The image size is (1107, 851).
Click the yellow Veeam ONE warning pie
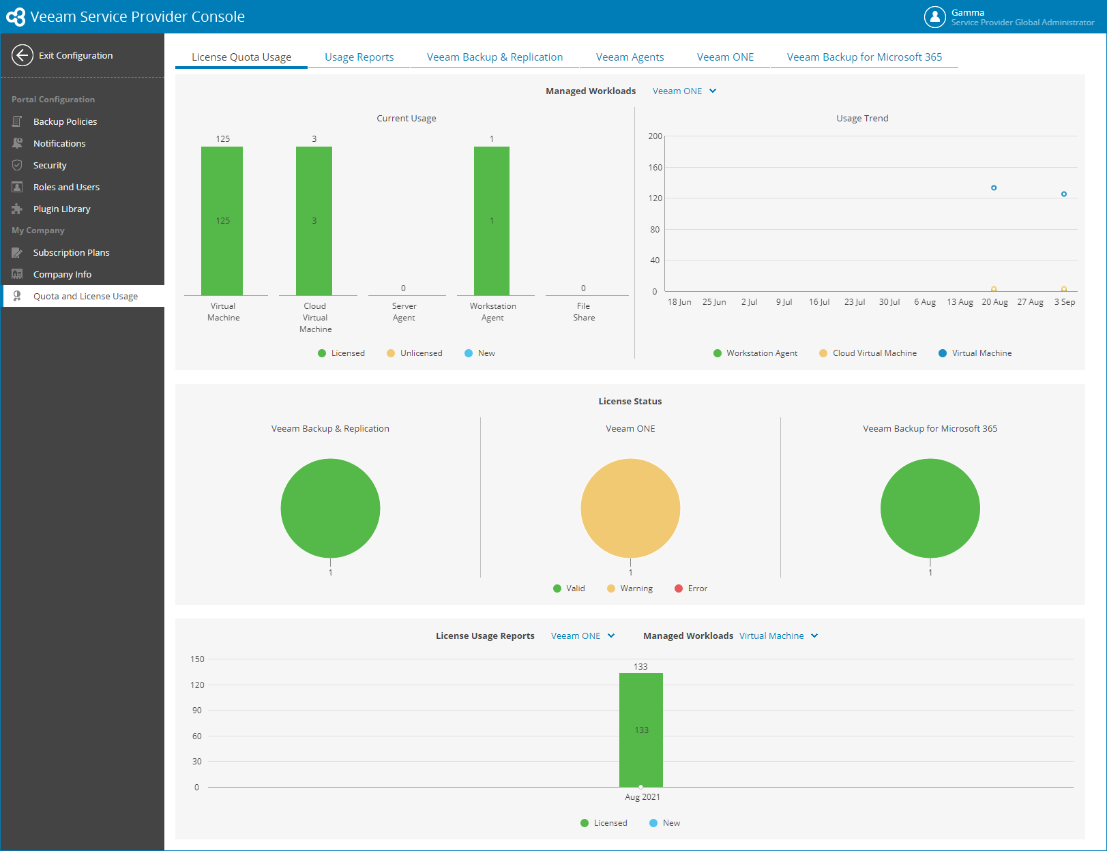click(x=630, y=508)
